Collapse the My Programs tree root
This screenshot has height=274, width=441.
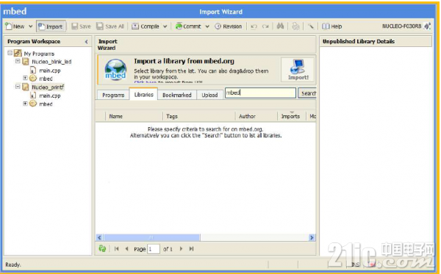[10, 53]
